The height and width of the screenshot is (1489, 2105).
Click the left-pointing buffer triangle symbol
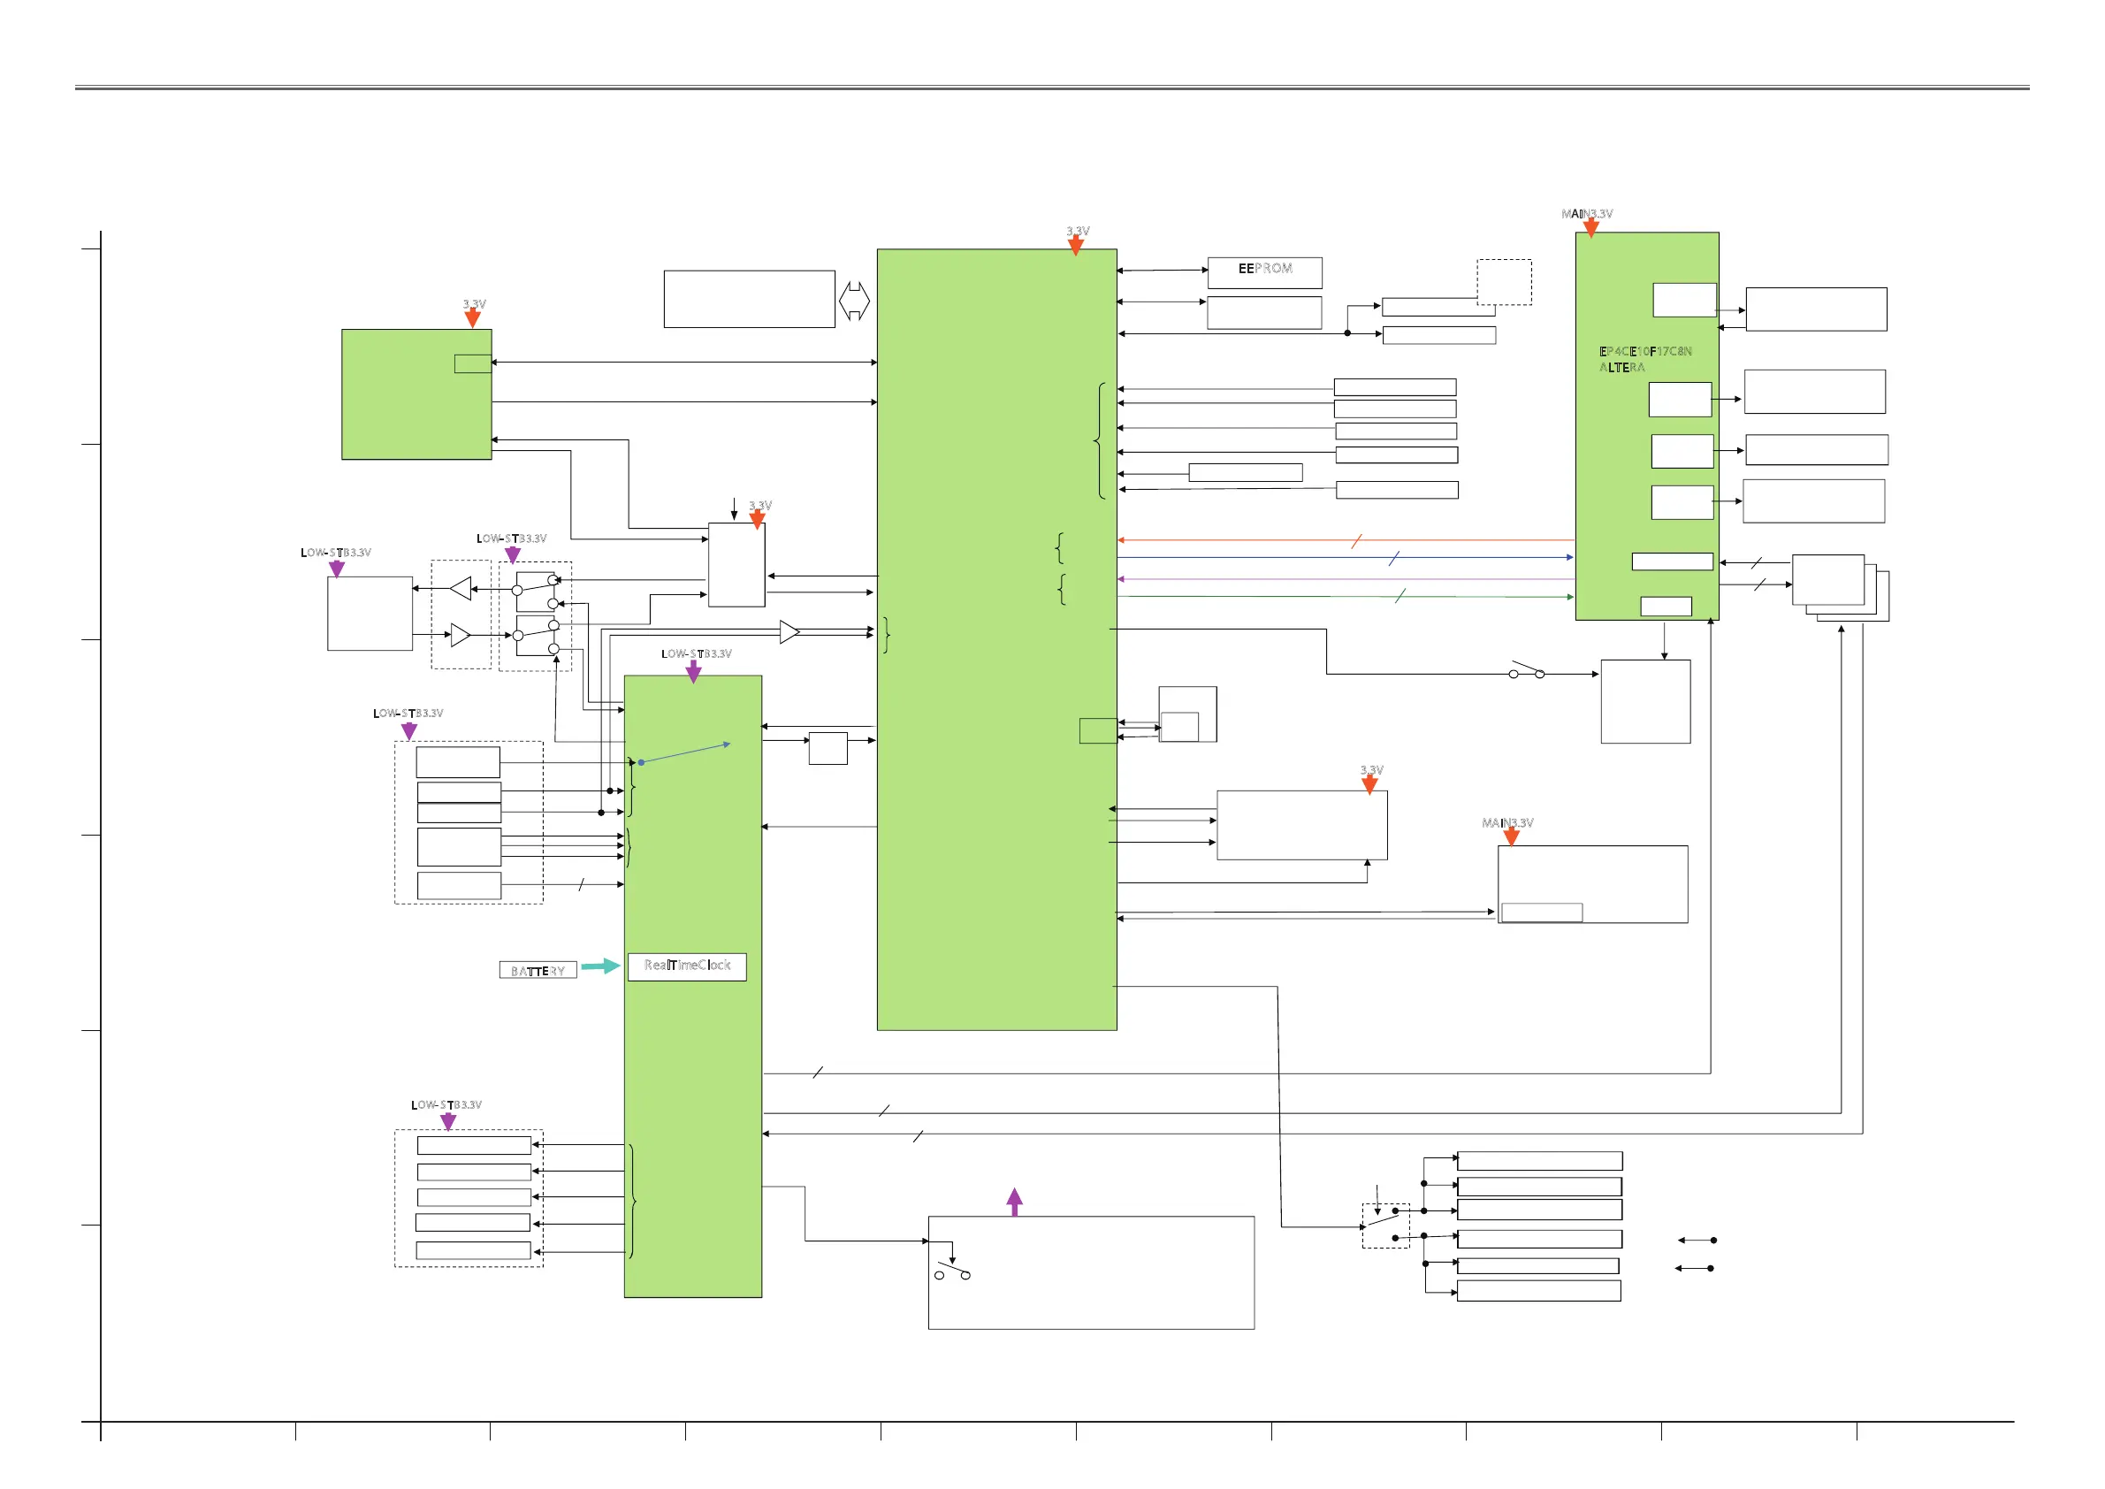click(x=461, y=589)
